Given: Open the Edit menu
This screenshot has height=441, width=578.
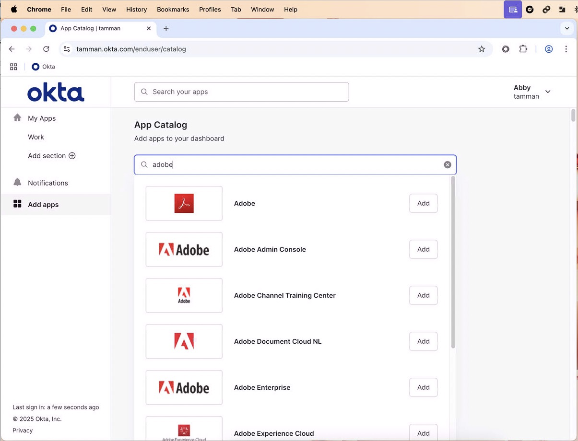Looking at the screenshot, I should (87, 9).
